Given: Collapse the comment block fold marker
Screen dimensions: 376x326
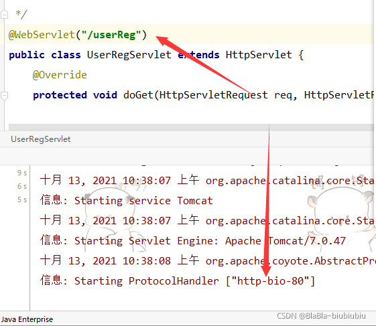Looking at the screenshot, I should [4, 15].
